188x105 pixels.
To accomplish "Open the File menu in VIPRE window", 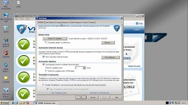I will pyautogui.click(x=16, y=19).
